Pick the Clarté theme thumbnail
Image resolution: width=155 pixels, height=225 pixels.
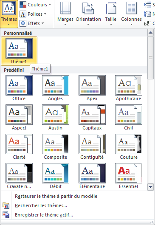click(19, 146)
